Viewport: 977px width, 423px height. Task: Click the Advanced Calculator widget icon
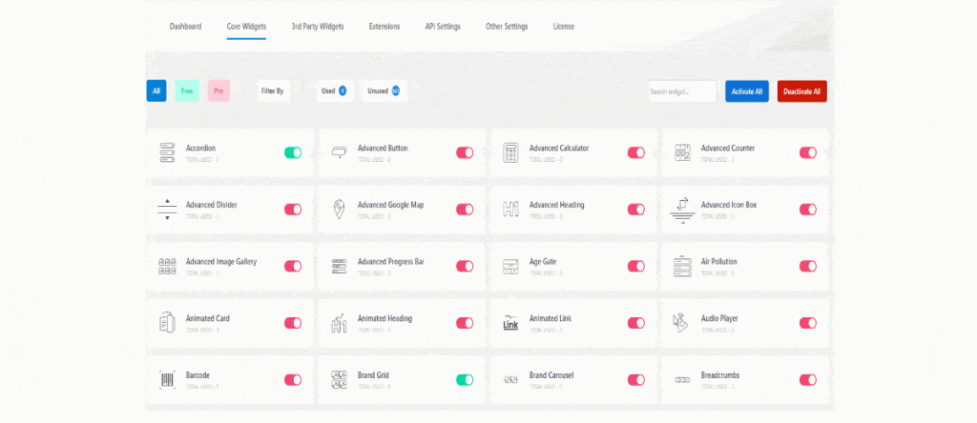510,152
